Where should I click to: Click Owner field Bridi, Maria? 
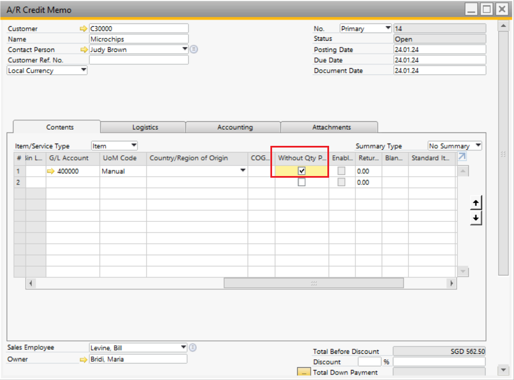tap(138, 359)
